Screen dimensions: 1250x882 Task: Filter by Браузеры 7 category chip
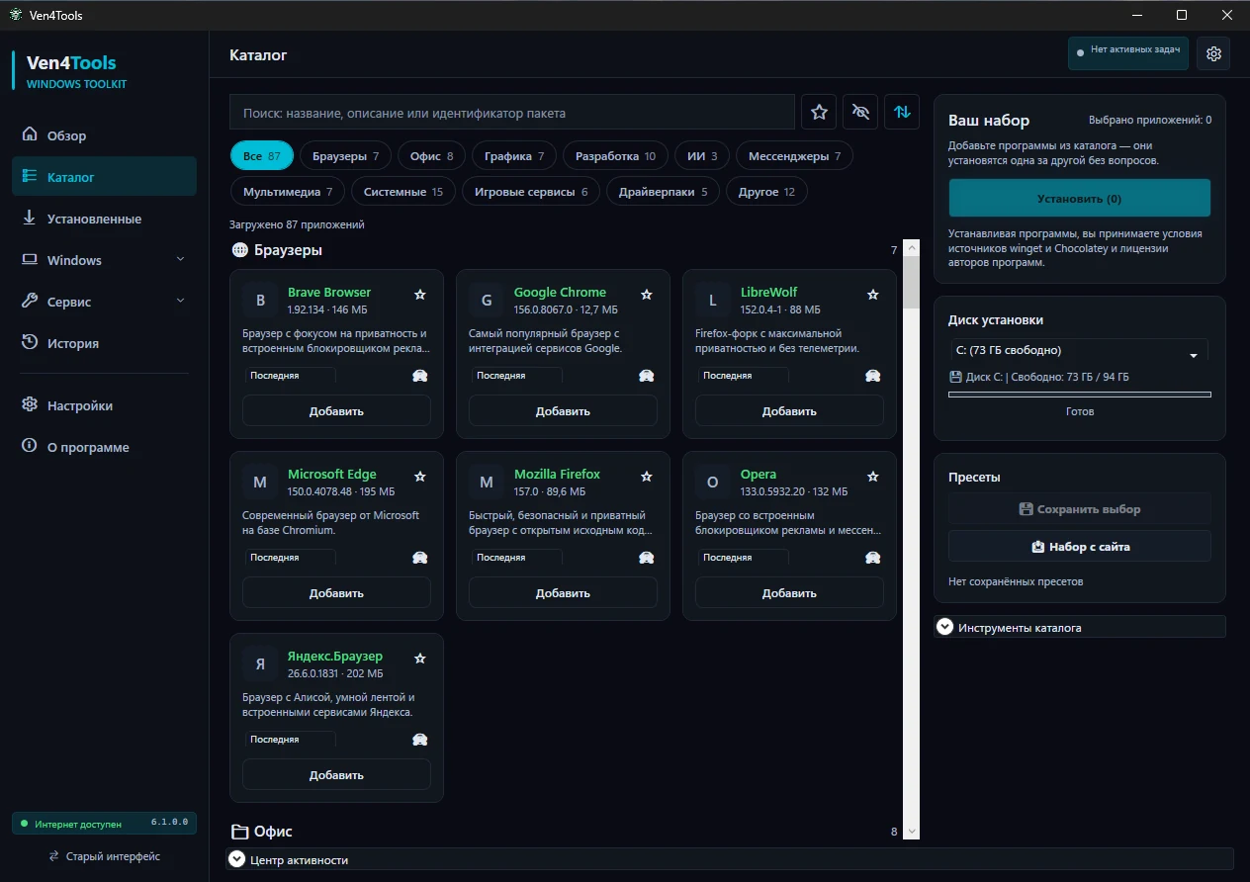(x=346, y=156)
